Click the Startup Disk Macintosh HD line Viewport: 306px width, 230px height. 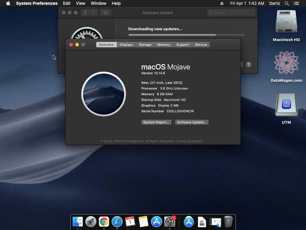[x=163, y=100]
